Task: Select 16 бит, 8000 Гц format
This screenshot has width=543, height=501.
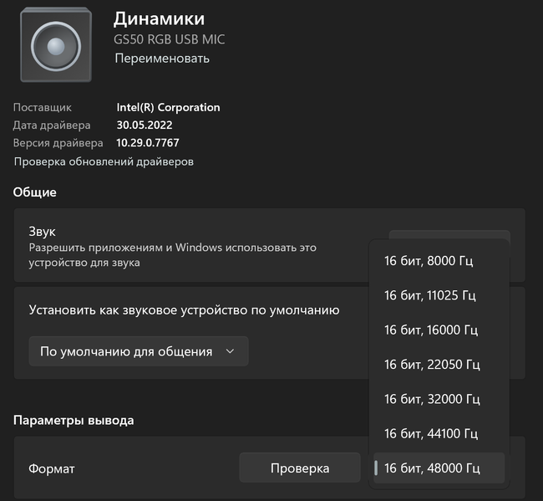Action: [429, 261]
